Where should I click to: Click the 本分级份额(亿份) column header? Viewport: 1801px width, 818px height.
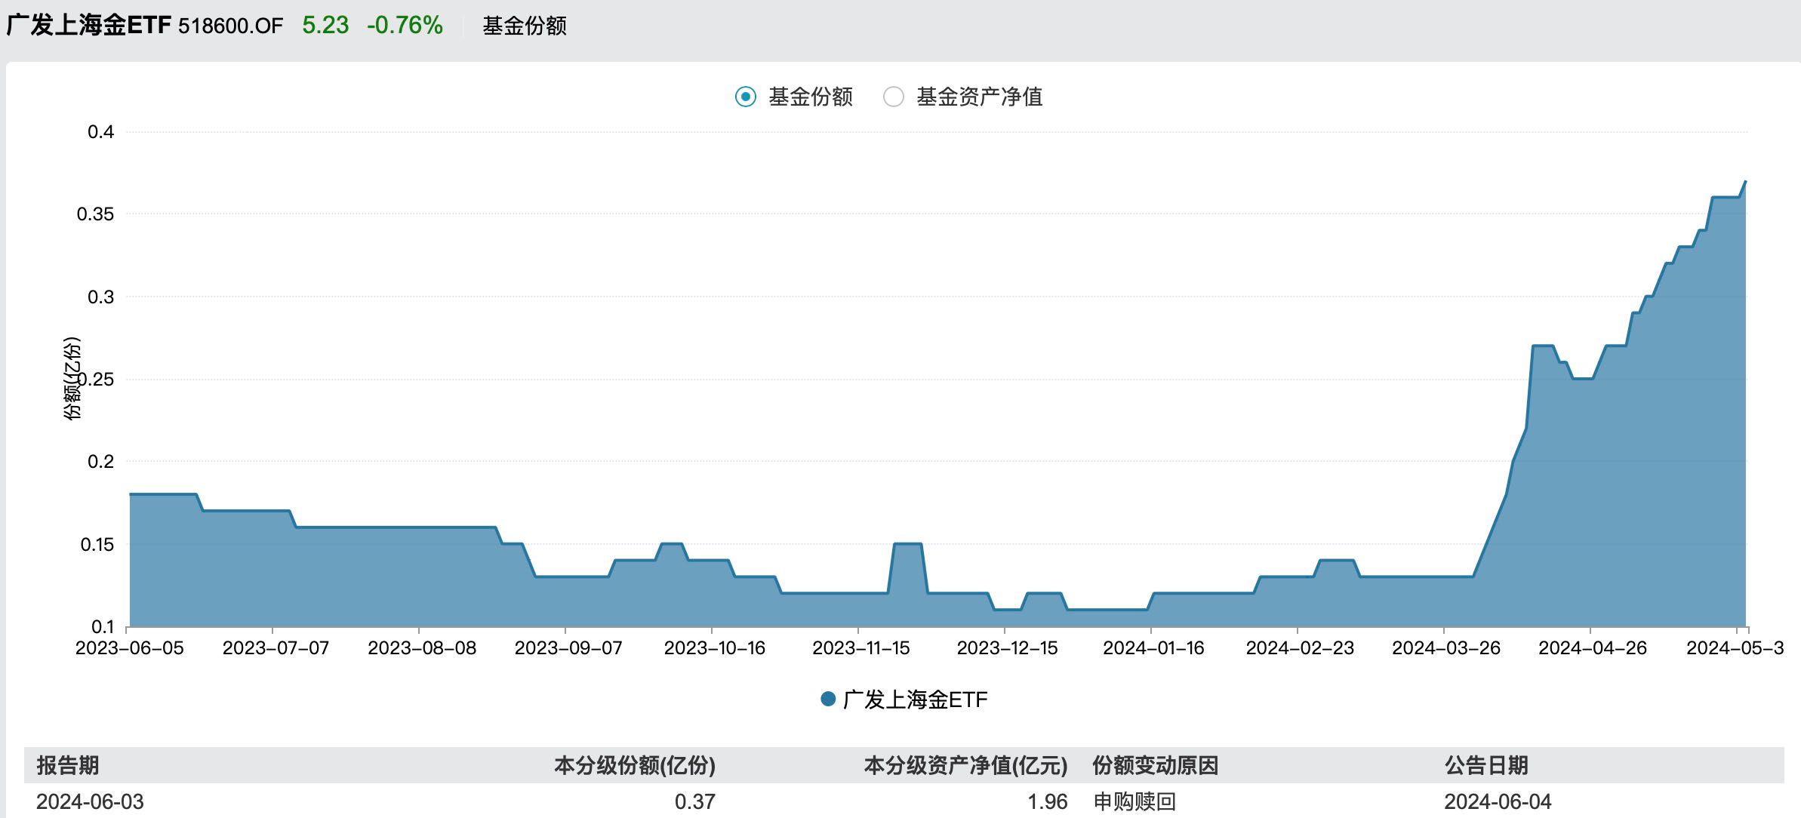tap(635, 765)
